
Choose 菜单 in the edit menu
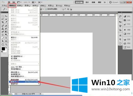coord(24,82)
